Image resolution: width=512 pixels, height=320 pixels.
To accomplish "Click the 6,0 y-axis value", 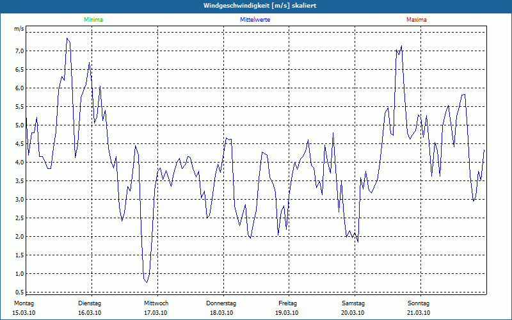I will pyautogui.click(x=19, y=88).
